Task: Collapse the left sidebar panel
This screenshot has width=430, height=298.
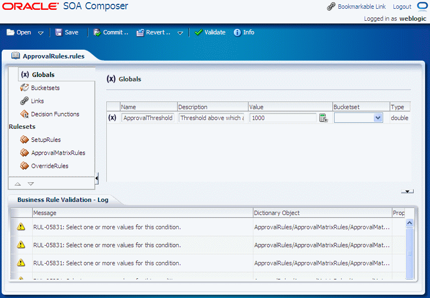Action: tap(96, 178)
